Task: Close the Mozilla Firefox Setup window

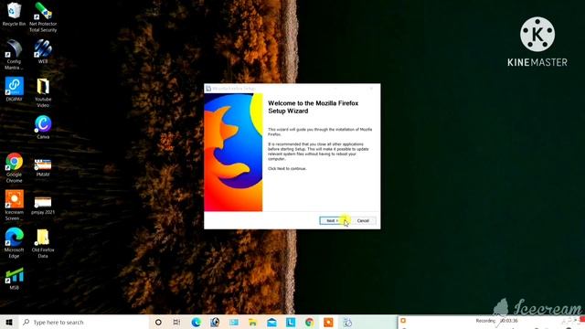Action: (x=371, y=89)
